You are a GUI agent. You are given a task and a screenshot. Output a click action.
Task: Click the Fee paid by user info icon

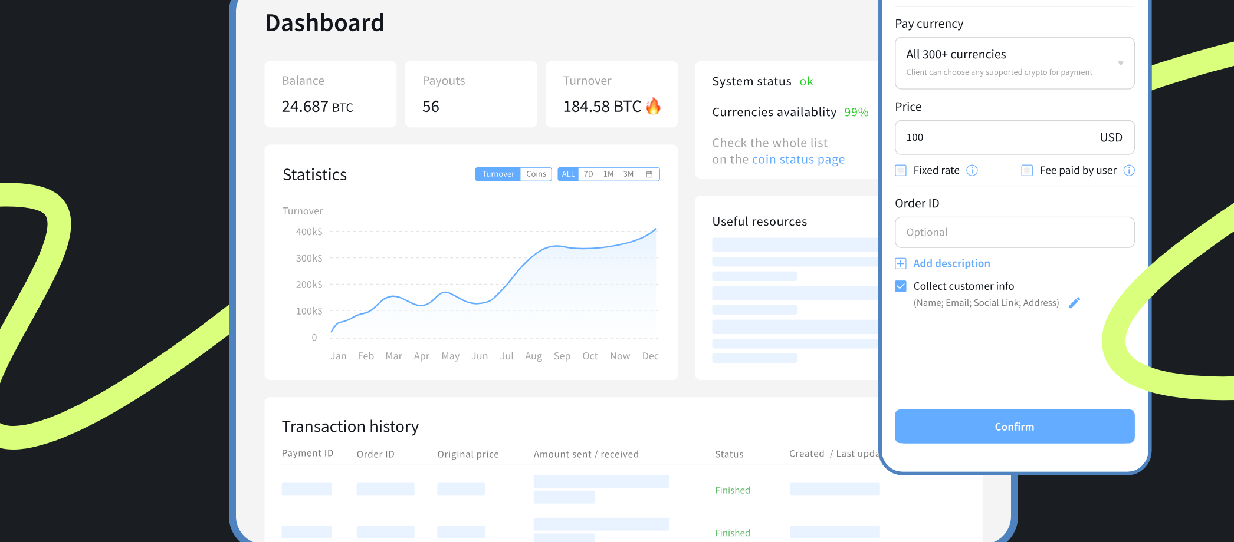(x=1129, y=170)
